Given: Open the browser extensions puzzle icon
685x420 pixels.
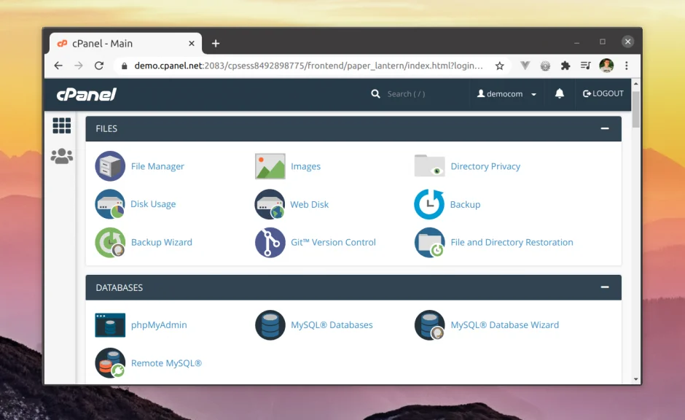Looking at the screenshot, I should point(565,66).
